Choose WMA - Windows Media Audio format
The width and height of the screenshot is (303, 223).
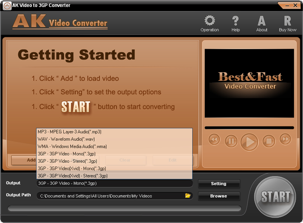click(114, 146)
